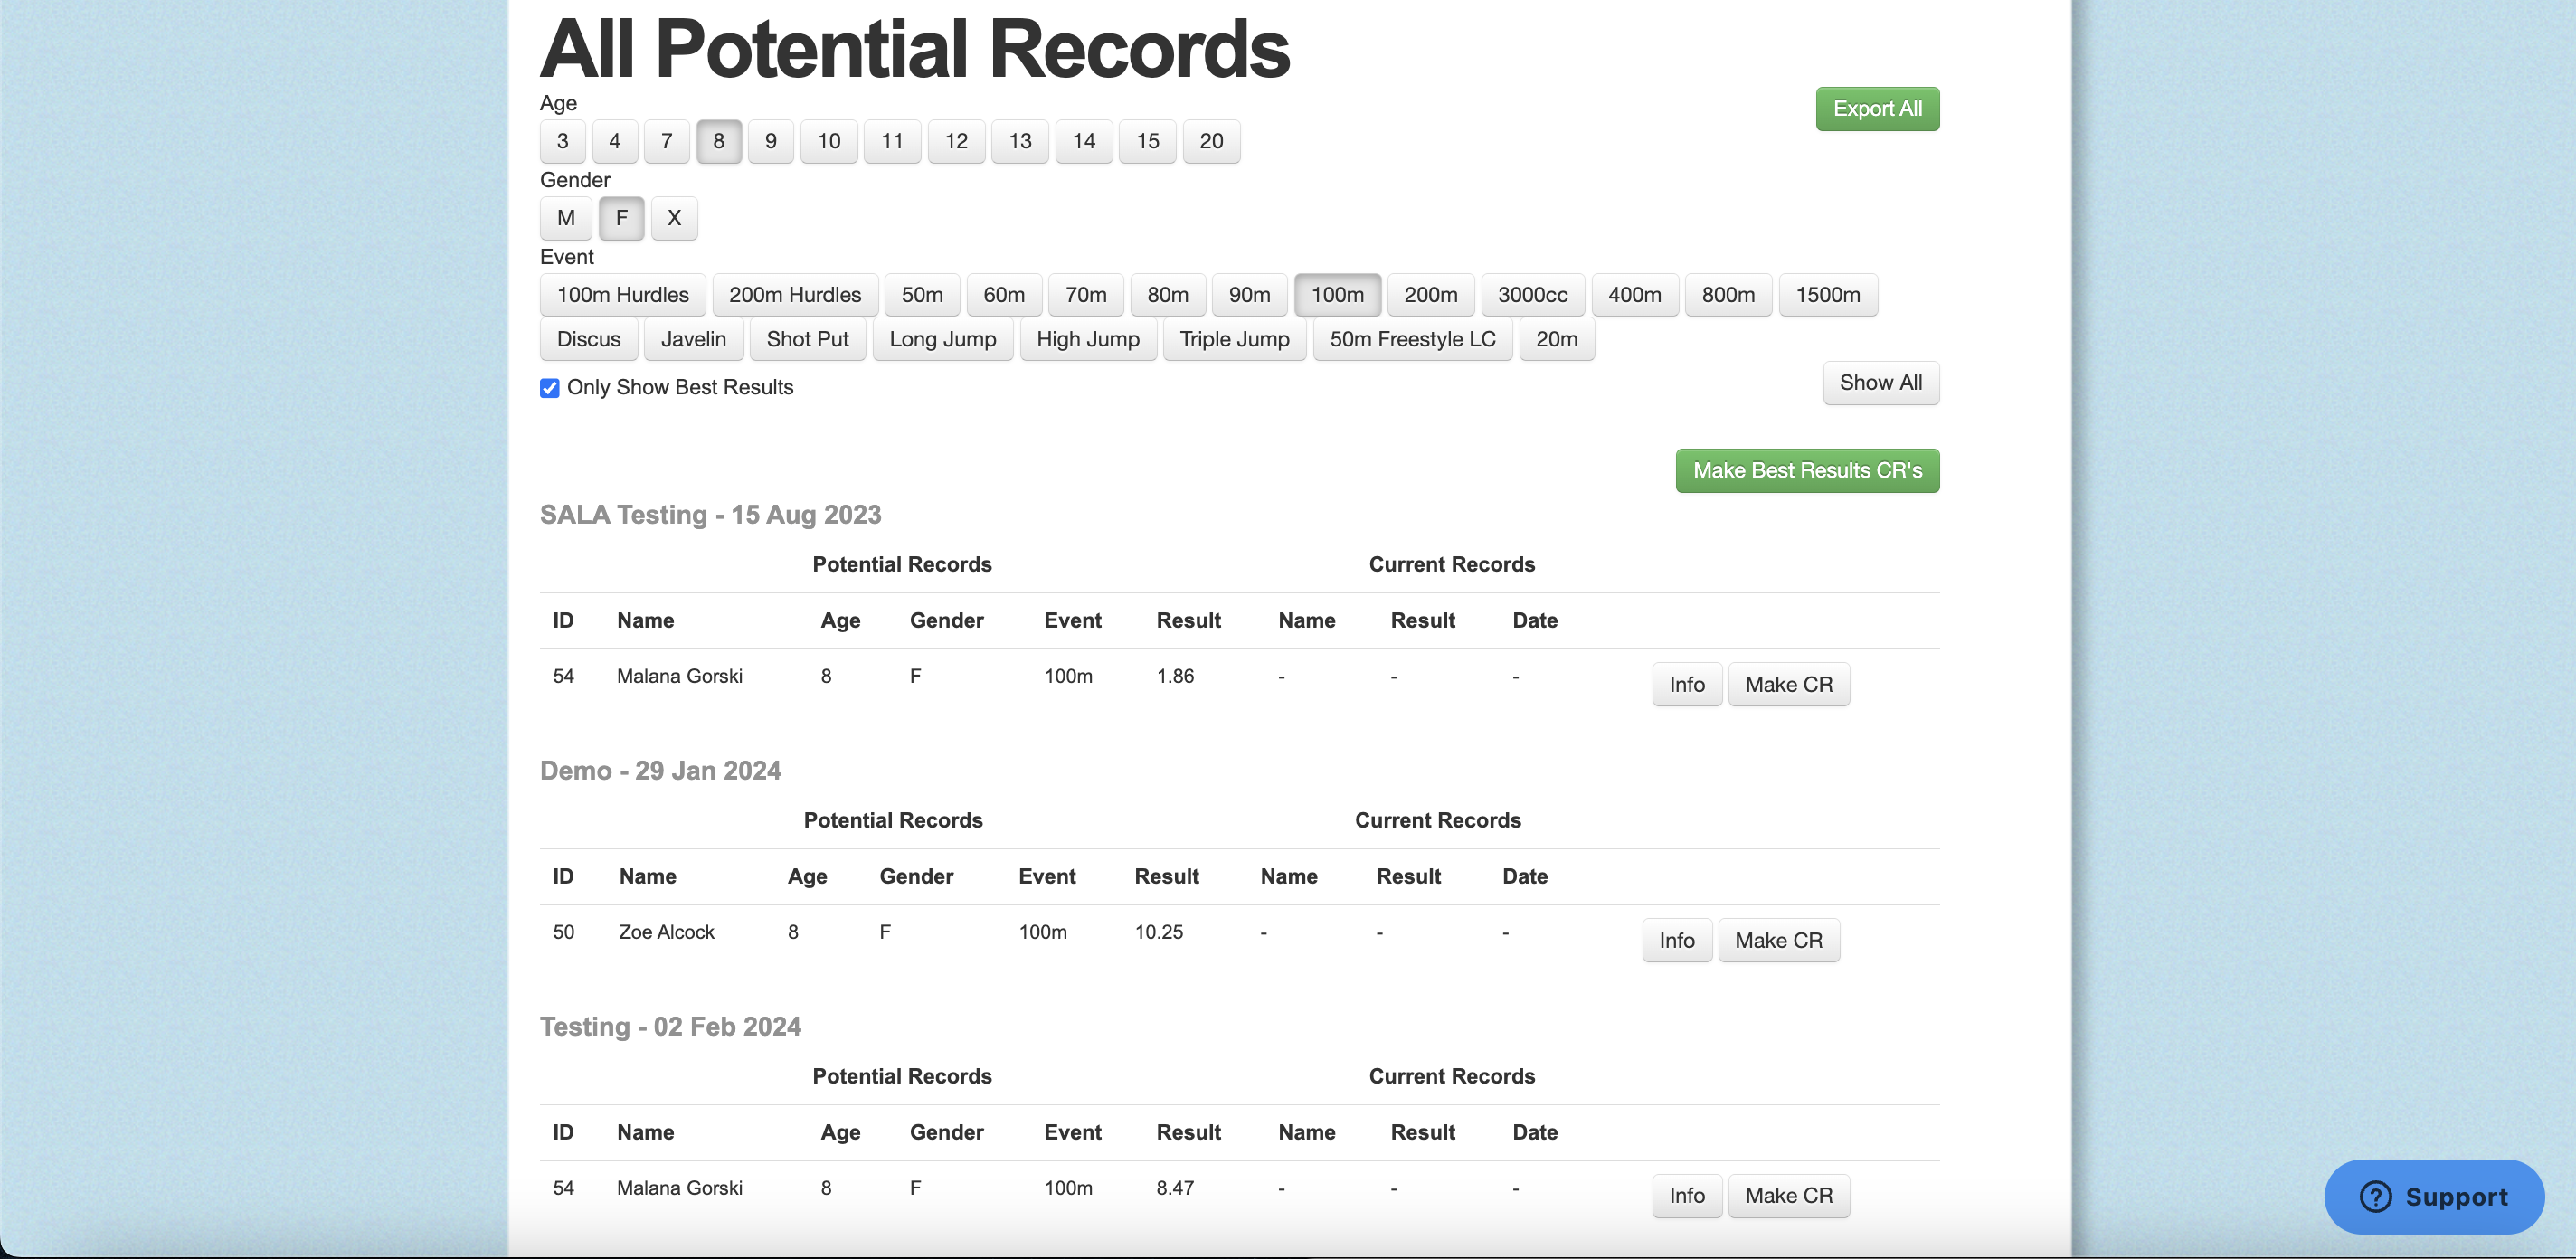
Task: Choose the 100m Hurdles event
Action: pos(623,295)
